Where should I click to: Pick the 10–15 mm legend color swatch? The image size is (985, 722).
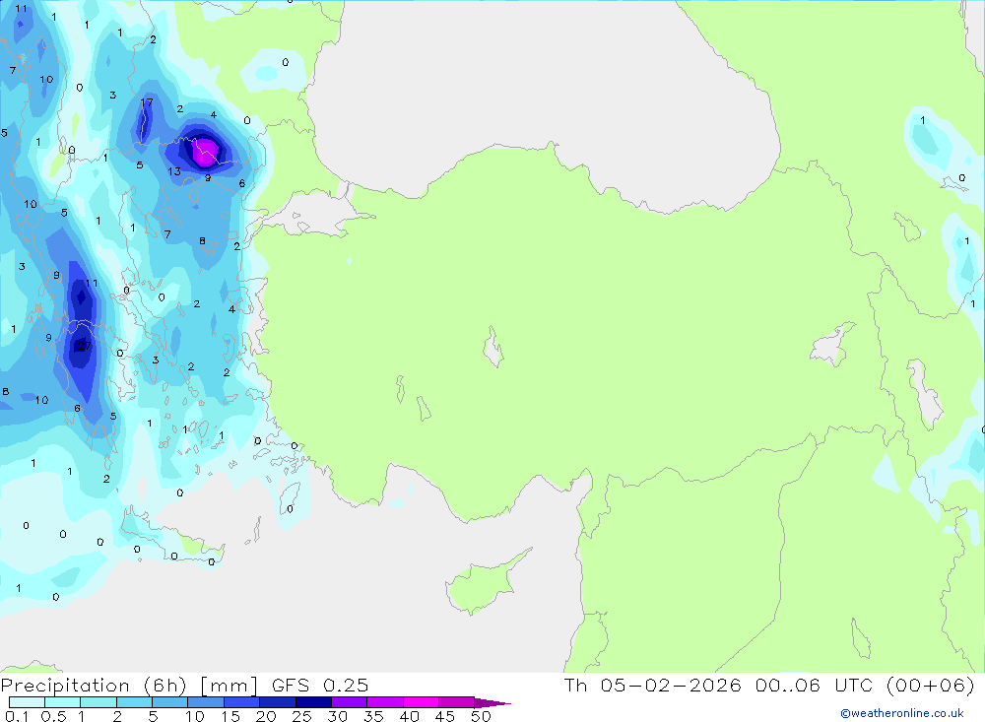click(206, 702)
